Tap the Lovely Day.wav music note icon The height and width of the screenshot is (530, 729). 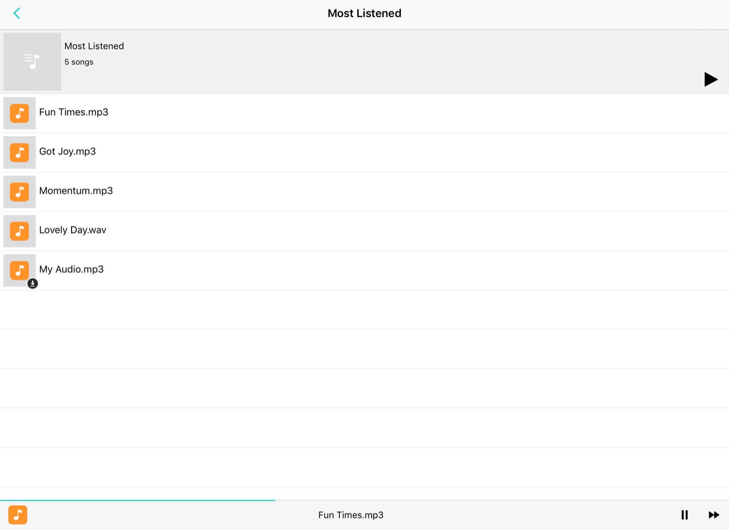(19, 231)
